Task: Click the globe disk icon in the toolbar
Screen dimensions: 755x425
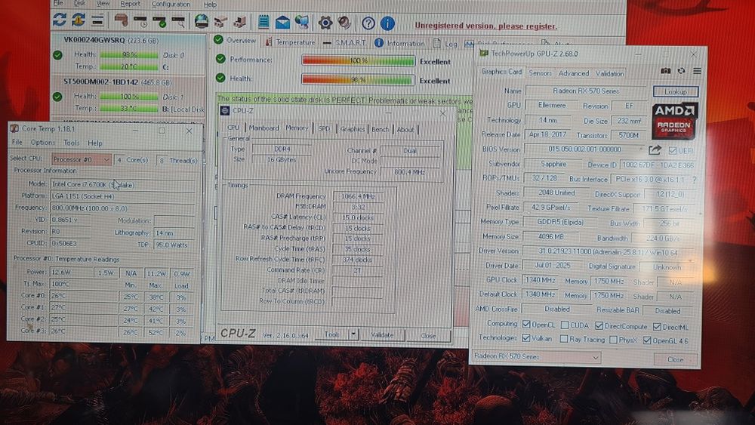Action: tap(202, 21)
